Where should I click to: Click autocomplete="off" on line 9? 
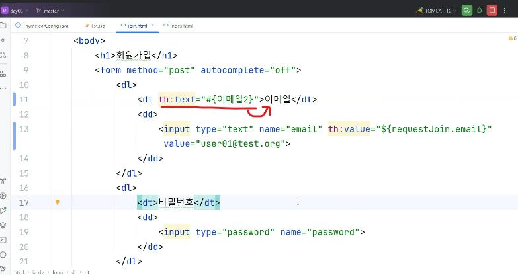tap(249, 70)
